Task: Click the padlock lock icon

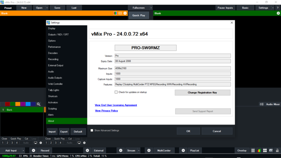Action: point(277,151)
